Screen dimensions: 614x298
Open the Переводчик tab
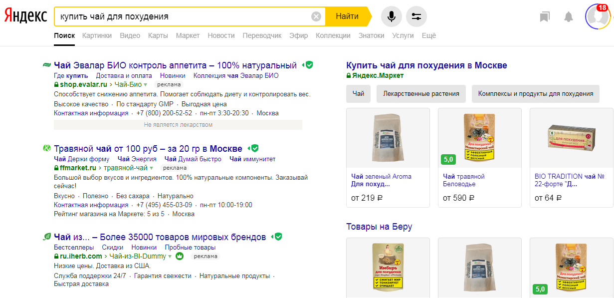pyautogui.click(x=262, y=35)
